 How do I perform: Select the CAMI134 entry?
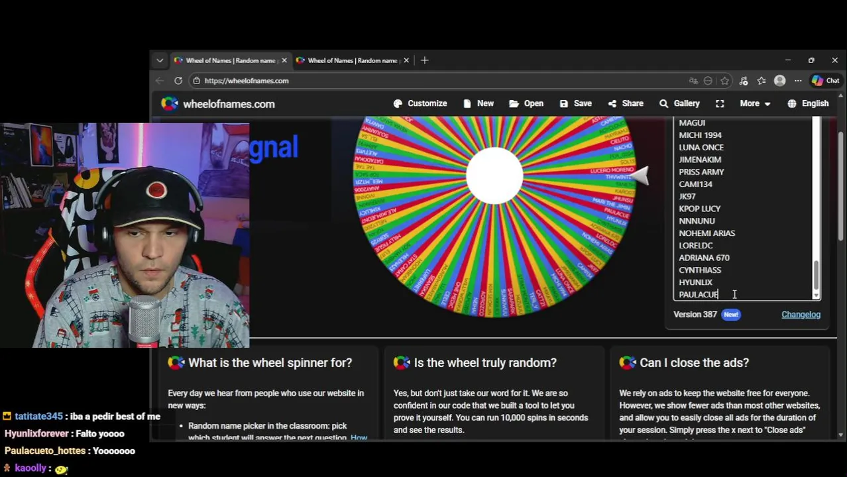pyautogui.click(x=695, y=184)
